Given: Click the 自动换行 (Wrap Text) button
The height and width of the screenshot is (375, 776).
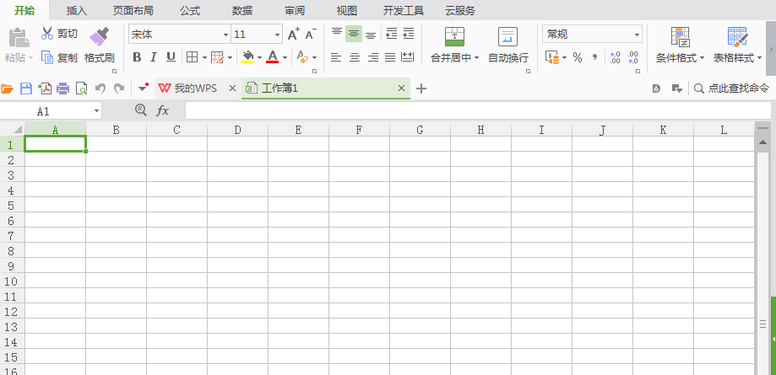Looking at the screenshot, I should [508, 45].
